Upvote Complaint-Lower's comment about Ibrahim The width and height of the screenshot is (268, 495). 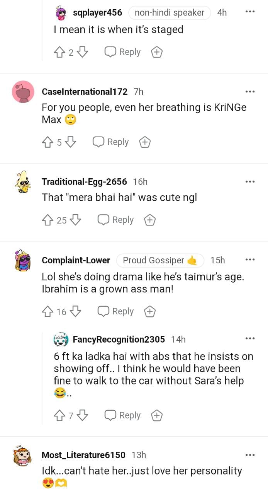point(47,311)
